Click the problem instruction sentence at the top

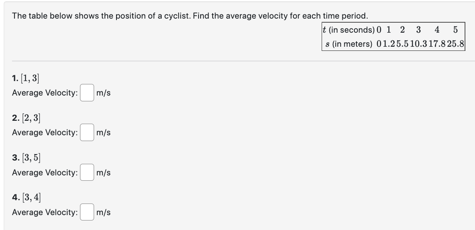pos(190,16)
